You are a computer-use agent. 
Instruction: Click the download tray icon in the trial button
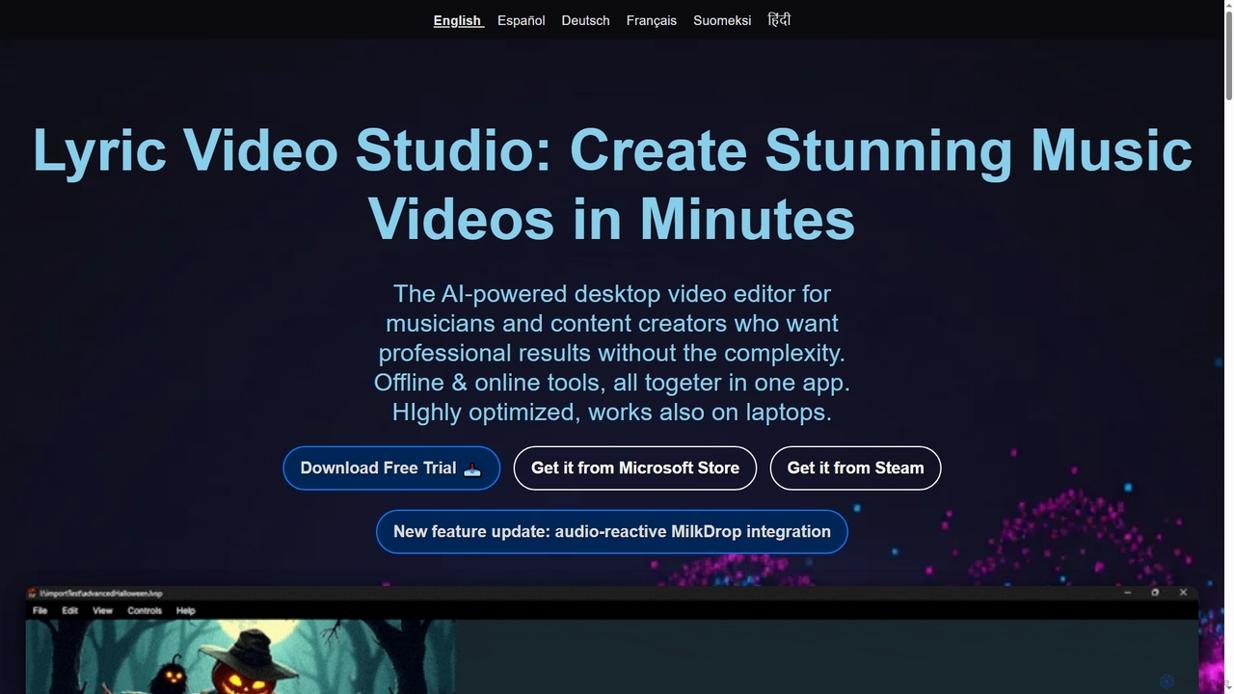pyautogui.click(x=472, y=469)
